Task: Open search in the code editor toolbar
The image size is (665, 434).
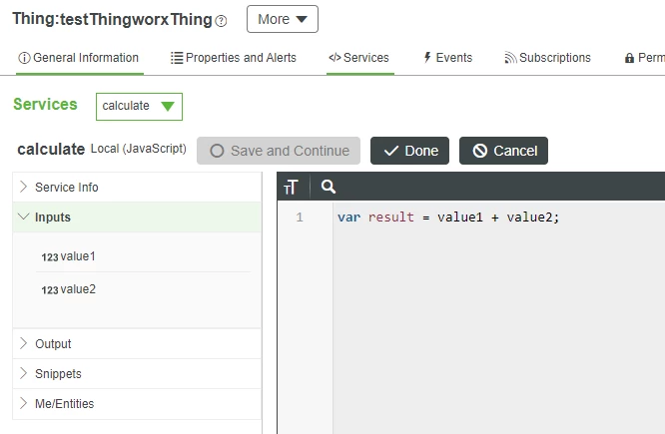Action: pos(328,187)
